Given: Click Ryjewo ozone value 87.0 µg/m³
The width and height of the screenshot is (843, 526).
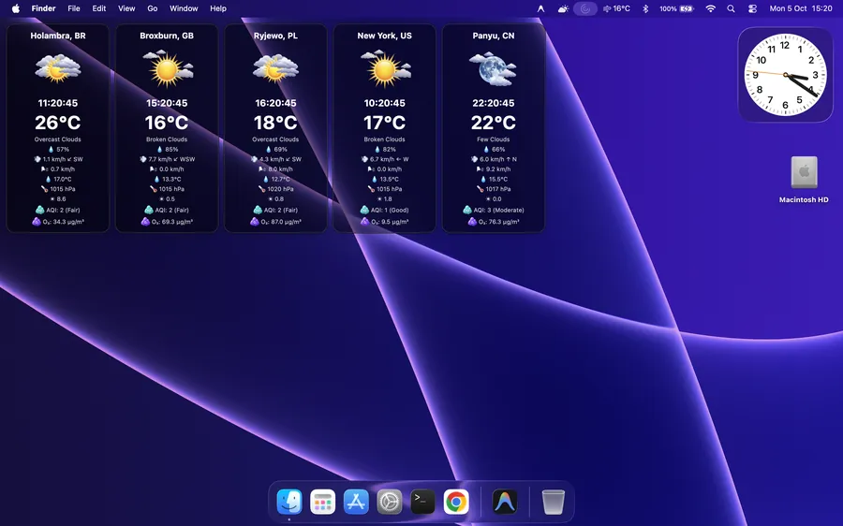Looking at the screenshot, I should pos(275,222).
